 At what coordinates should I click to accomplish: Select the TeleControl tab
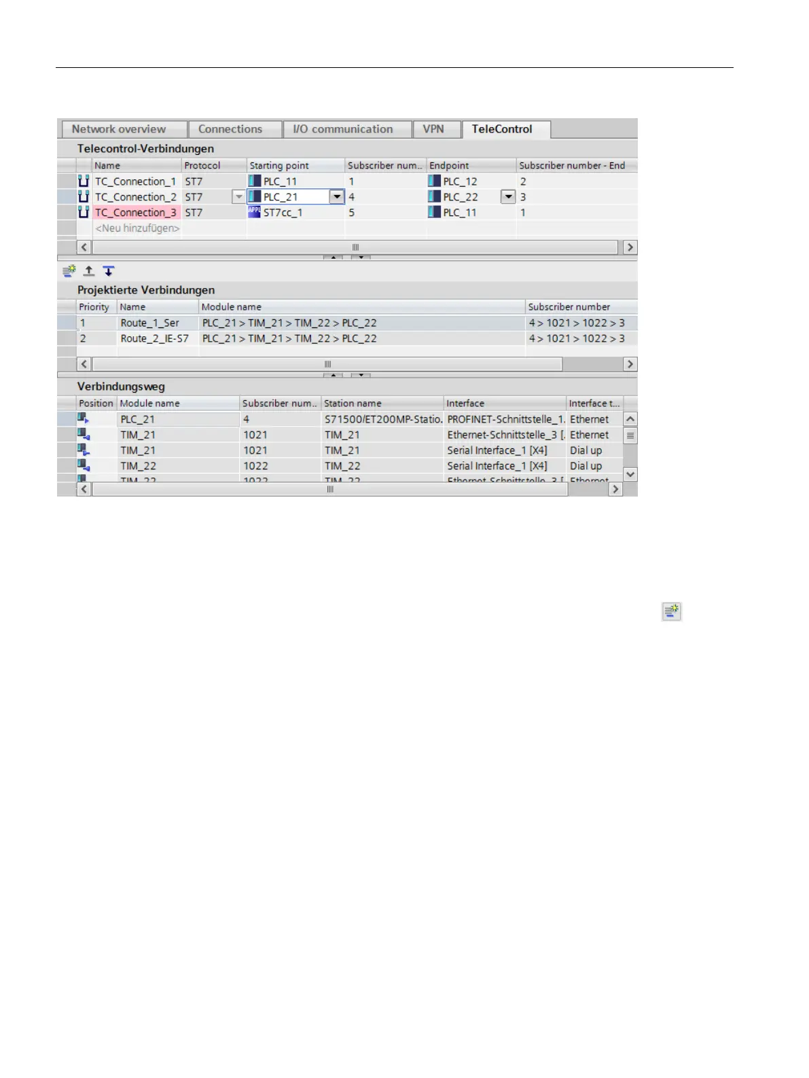pos(506,129)
